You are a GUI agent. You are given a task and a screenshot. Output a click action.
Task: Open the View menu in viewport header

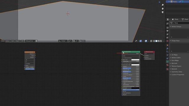(x=2, y=41)
